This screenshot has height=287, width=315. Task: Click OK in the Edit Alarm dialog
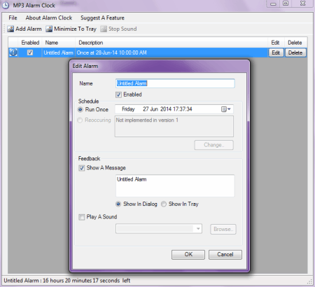[188, 255]
